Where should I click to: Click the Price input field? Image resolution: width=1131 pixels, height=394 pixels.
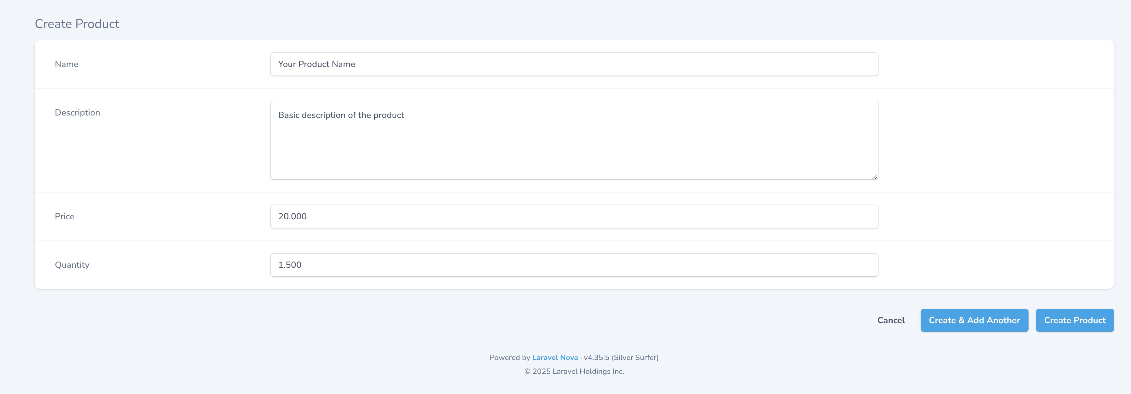click(573, 216)
